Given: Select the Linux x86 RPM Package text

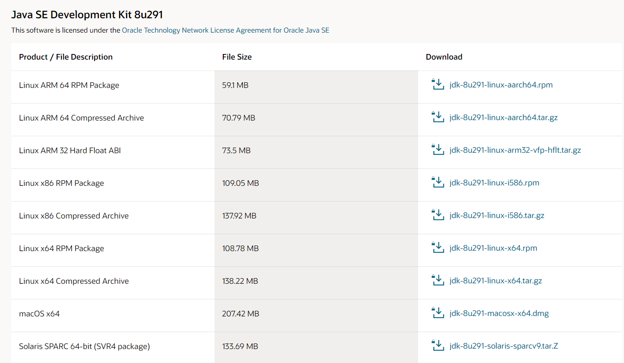Looking at the screenshot, I should (x=61, y=183).
